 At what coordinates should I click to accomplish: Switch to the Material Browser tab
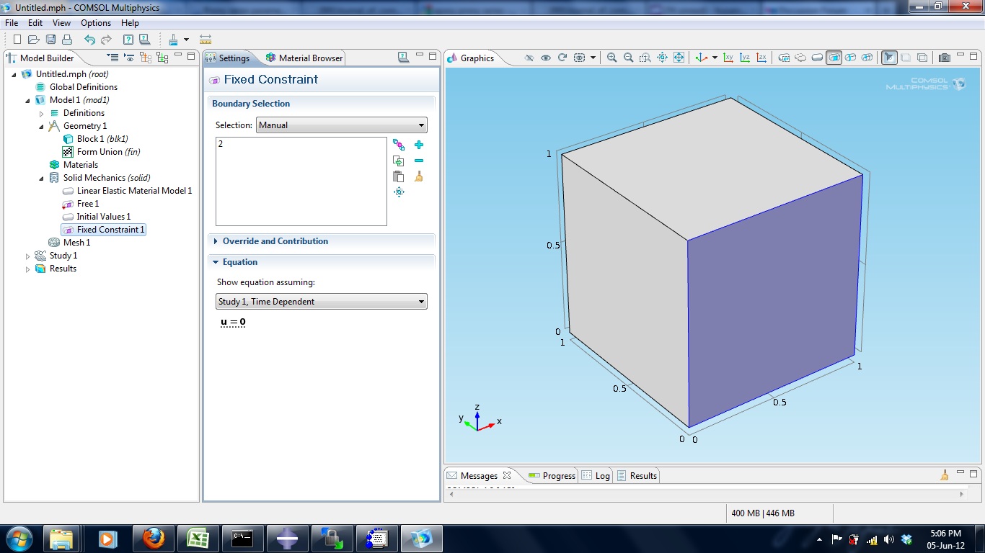pyautogui.click(x=304, y=58)
